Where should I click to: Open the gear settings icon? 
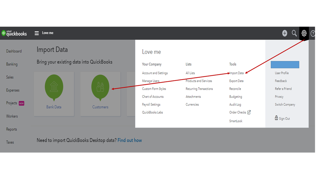304,33
